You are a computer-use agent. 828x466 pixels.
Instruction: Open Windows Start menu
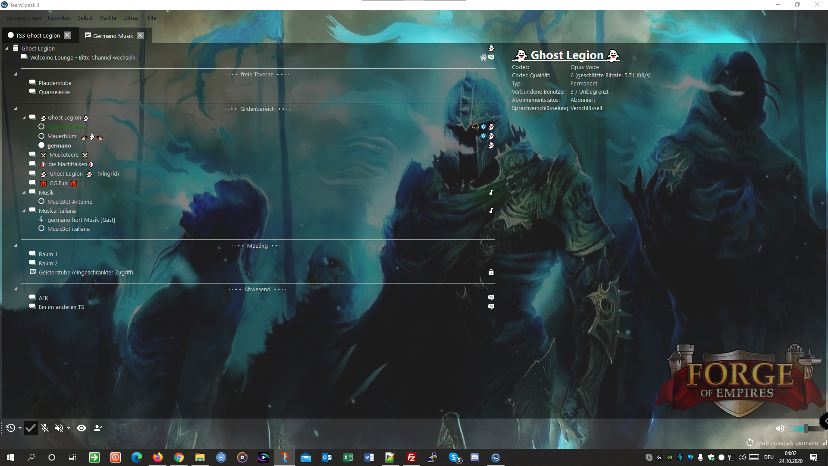point(10,457)
